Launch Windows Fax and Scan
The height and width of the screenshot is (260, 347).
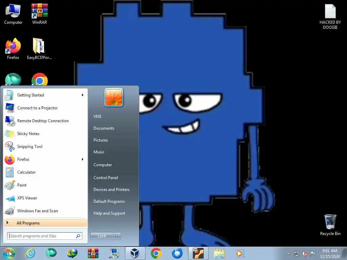(45, 211)
